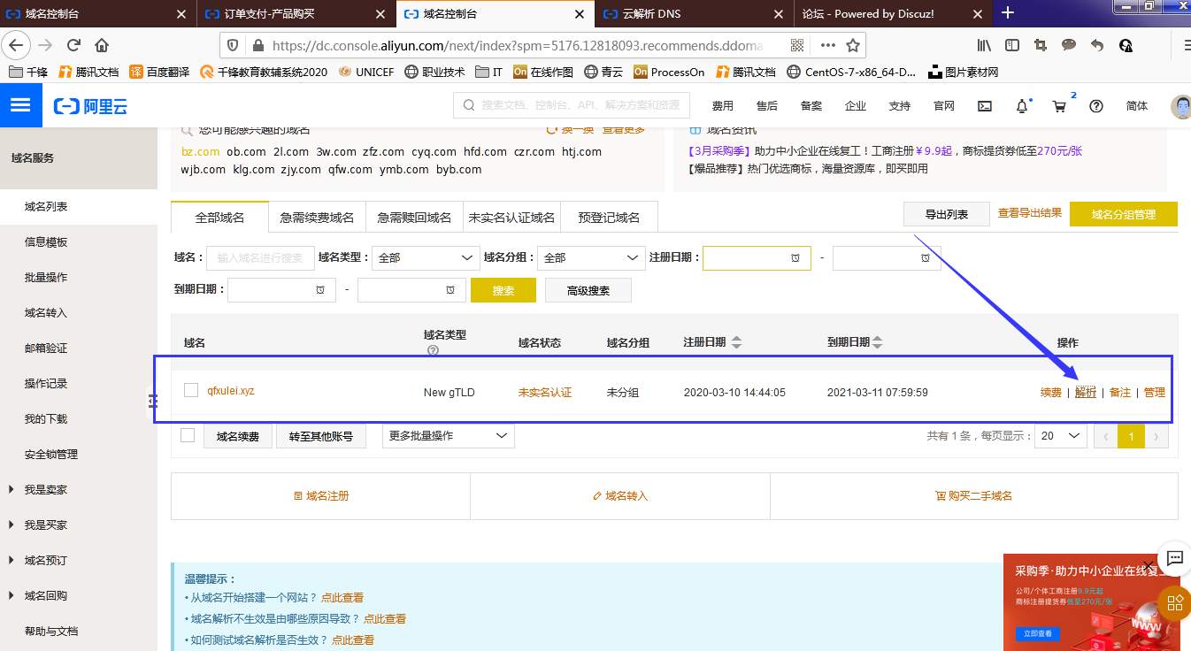Open the page actions three-dots icon

pos(827,45)
